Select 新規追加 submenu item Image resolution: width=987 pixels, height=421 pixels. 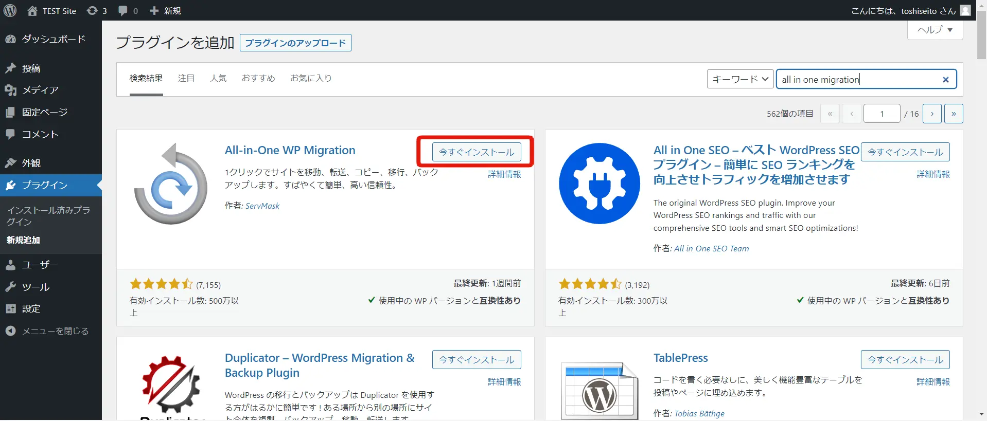(23, 240)
